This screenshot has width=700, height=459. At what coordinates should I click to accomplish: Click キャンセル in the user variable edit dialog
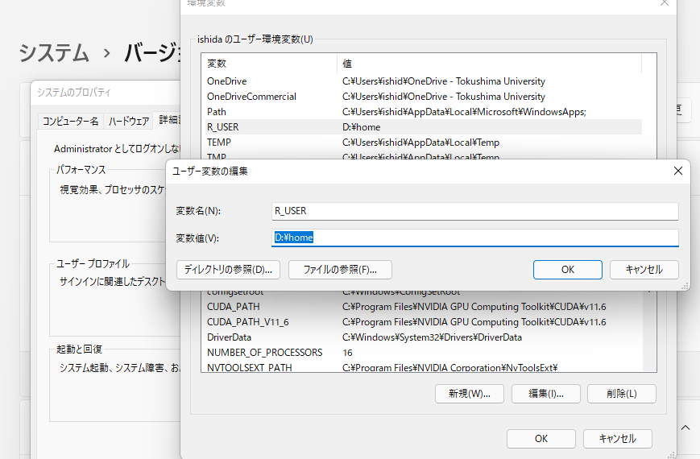tap(644, 270)
